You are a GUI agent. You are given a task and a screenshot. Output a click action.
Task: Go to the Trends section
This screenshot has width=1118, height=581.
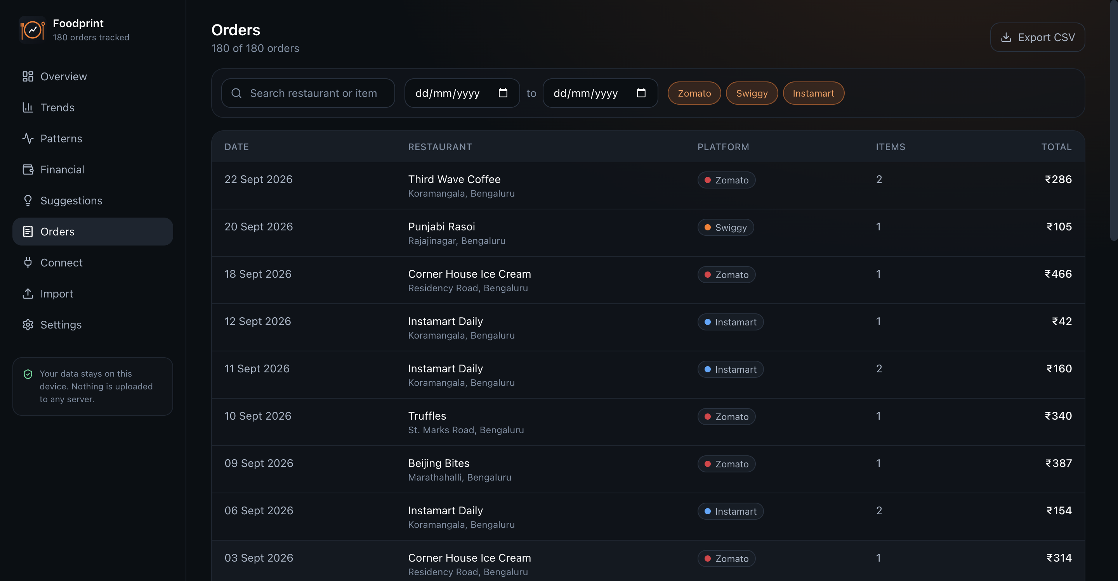click(x=92, y=107)
